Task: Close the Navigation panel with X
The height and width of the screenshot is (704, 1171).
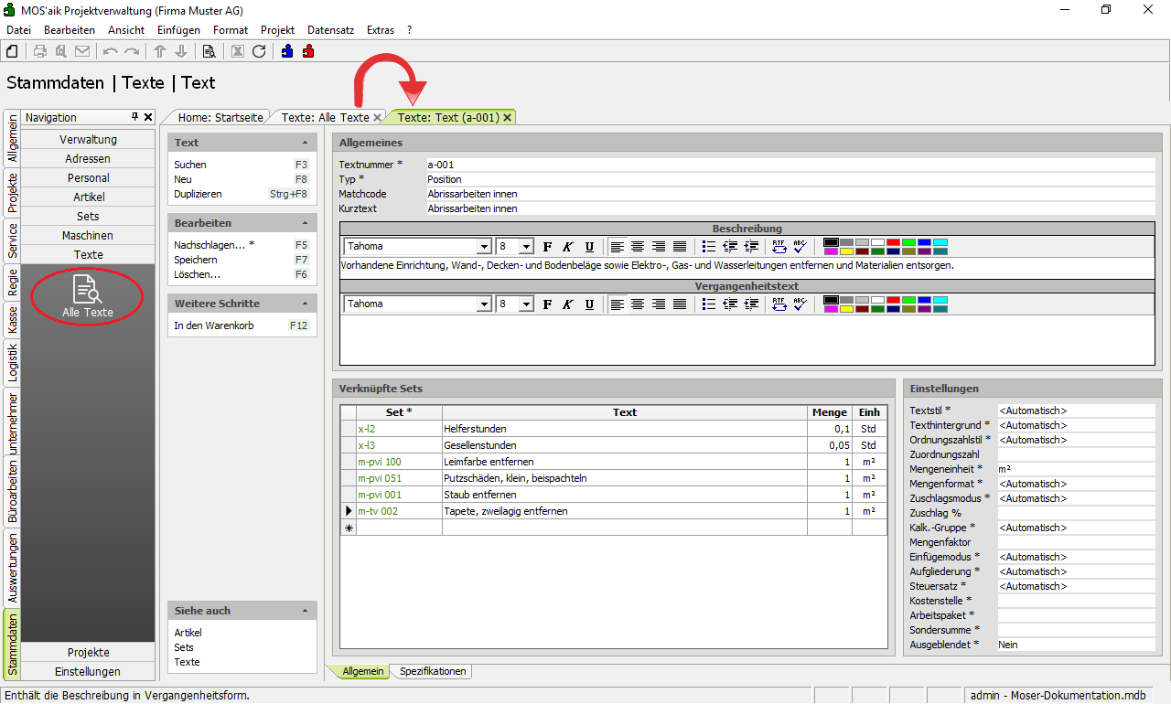Action: [148, 117]
